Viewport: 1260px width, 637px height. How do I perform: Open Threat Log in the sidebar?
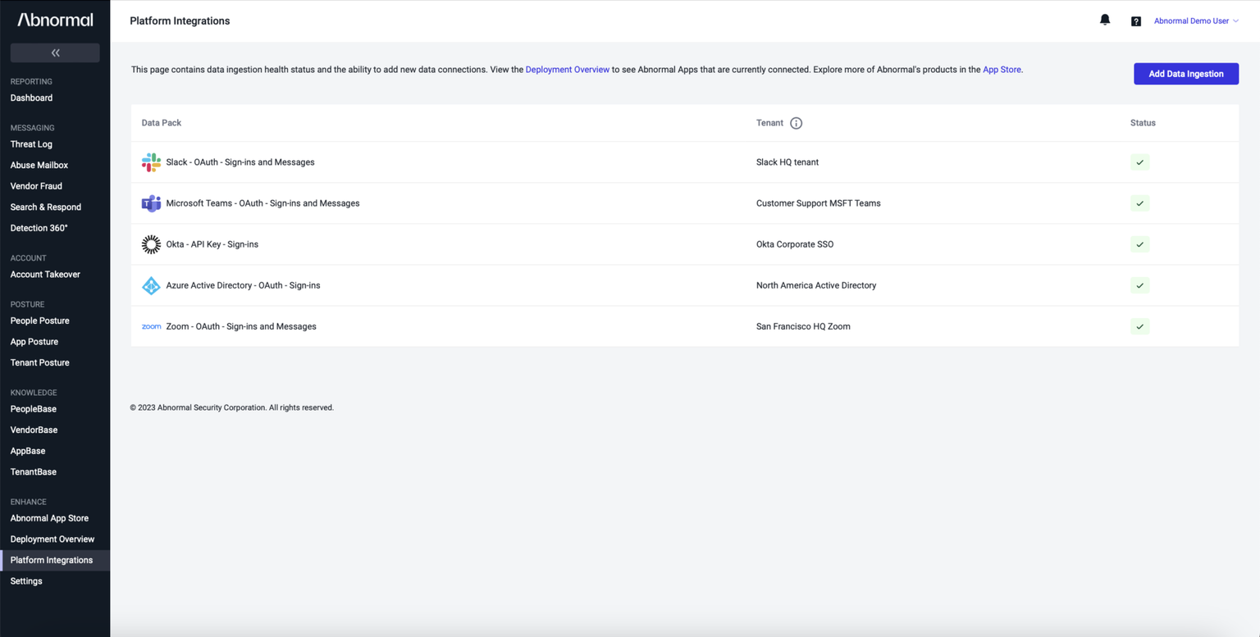31,144
